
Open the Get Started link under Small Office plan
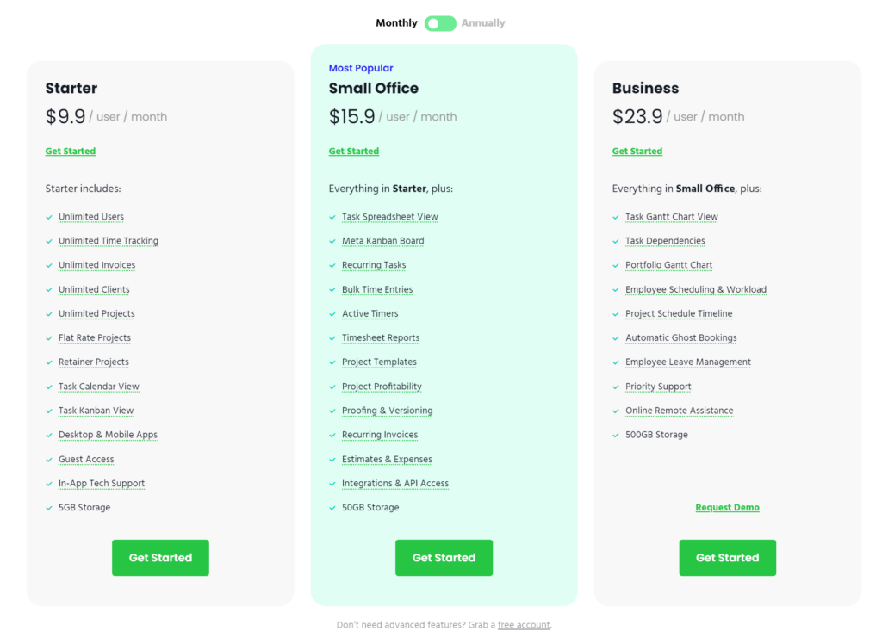353,151
